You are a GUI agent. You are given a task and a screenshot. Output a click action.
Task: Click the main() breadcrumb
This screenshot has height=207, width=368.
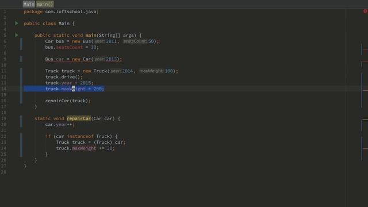pyautogui.click(x=45, y=4)
